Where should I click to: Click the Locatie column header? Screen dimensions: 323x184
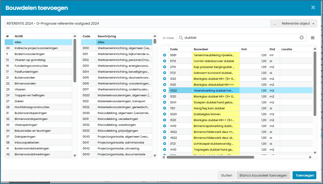point(296,49)
